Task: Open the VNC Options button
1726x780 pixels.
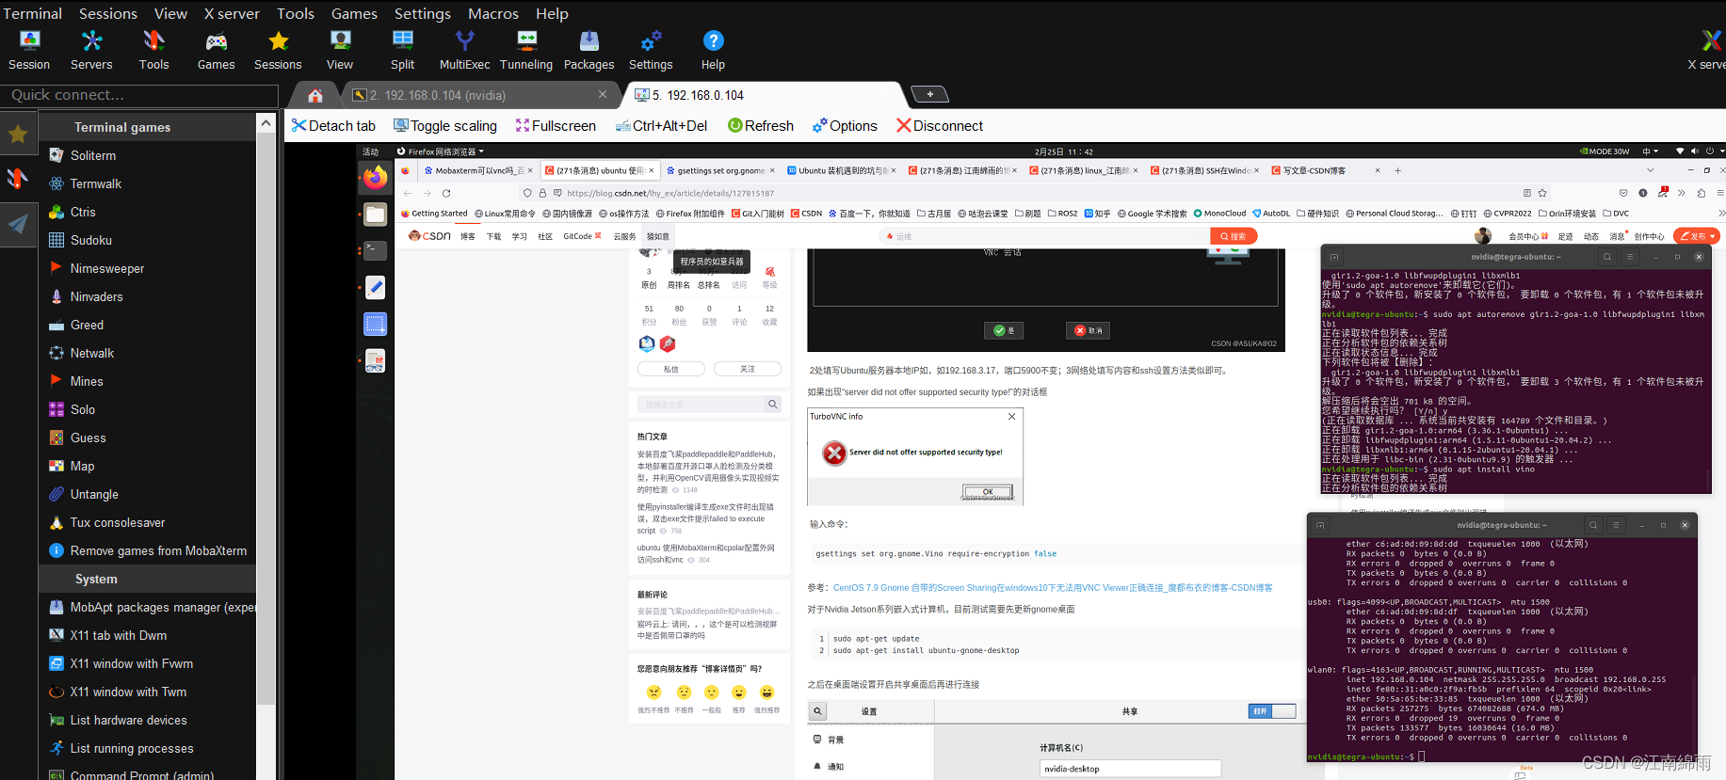Action: point(845,126)
